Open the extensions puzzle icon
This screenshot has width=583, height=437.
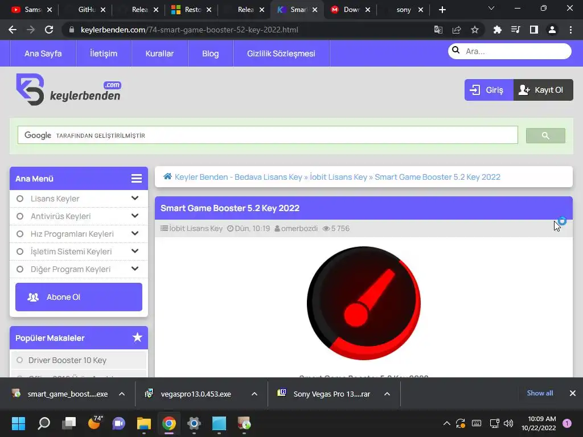[497, 30]
